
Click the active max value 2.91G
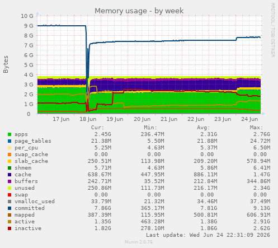tap(262, 222)
